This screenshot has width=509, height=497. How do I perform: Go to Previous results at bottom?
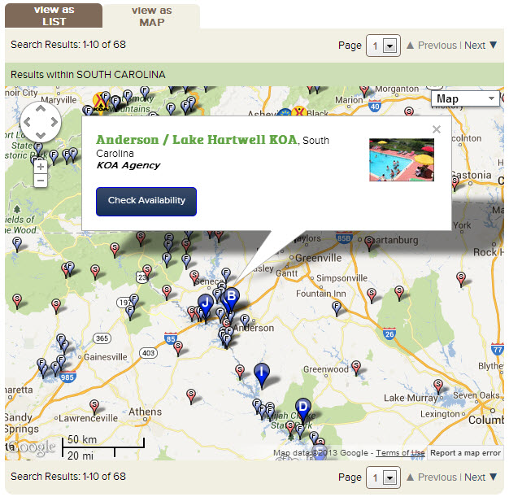pyautogui.click(x=432, y=477)
